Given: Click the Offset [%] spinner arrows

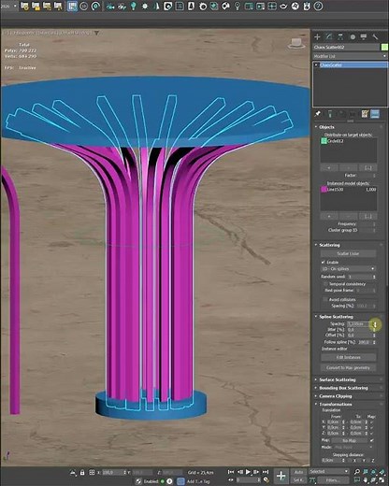Looking at the screenshot, I should coord(374,336).
